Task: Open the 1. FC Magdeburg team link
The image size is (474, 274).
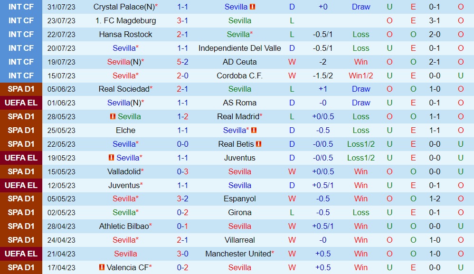Action: click(x=125, y=20)
